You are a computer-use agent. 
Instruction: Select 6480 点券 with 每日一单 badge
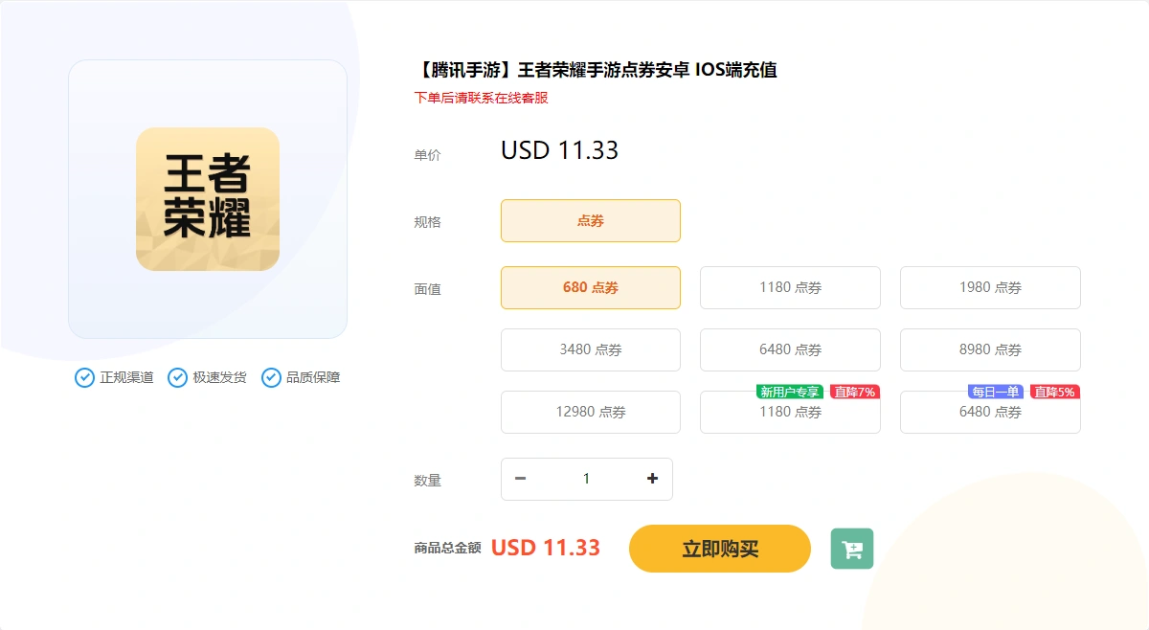point(990,412)
